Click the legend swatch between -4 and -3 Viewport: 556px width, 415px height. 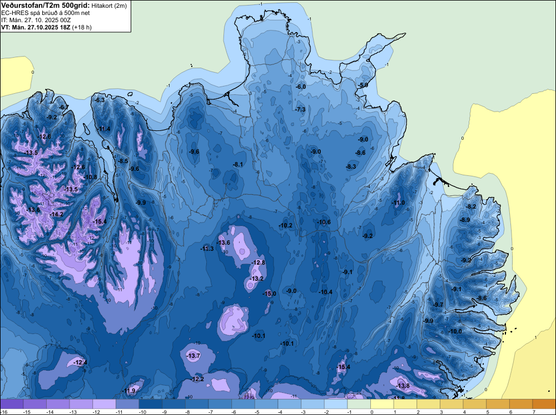[x=289, y=404]
